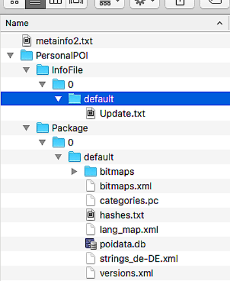
Task: Click the highlighted default folder icon
Action: coord(75,98)
